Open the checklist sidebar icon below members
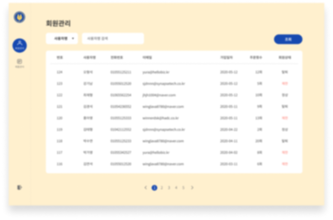 [x=20, y=63]
